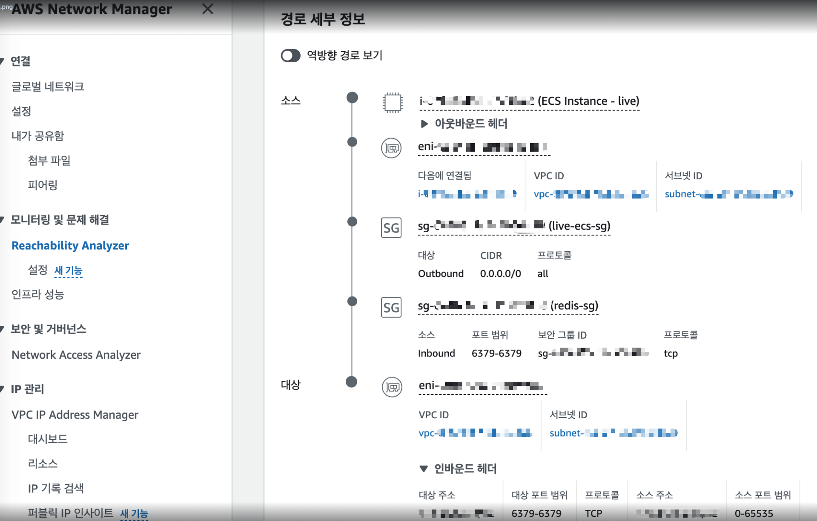
Task: Open 인프라 성능 in the sidebar
Action: click(x=38, y=294)
